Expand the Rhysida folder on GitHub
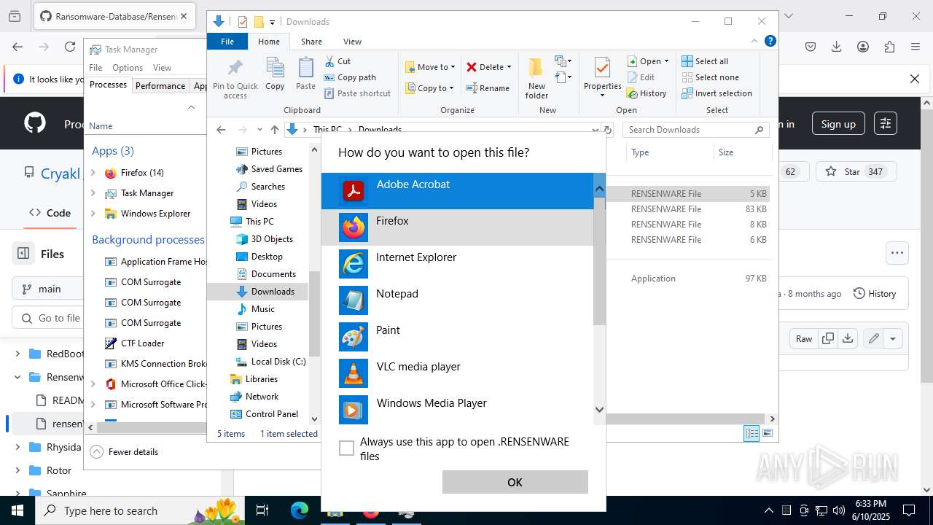This screenshot has height=525, width=933. click(17, 447)
